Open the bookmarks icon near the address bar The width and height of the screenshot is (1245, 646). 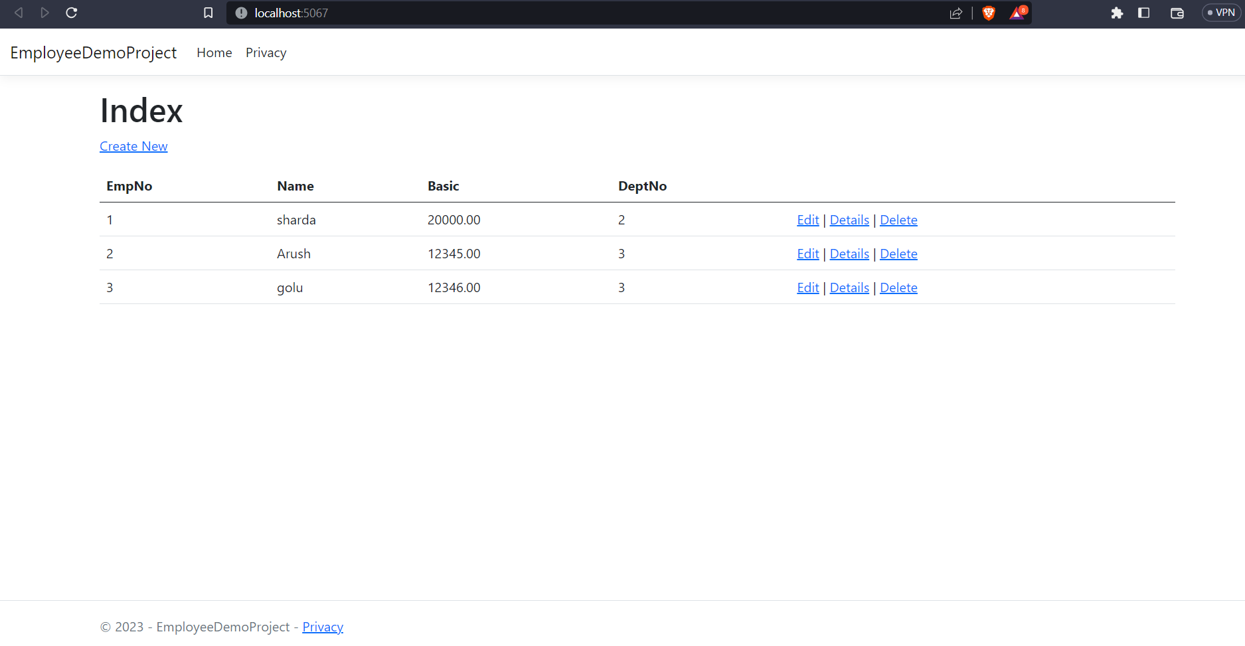tap(208, 13)
